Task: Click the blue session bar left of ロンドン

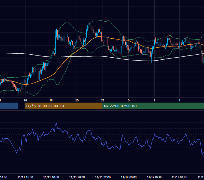Action: click(9, 106)
